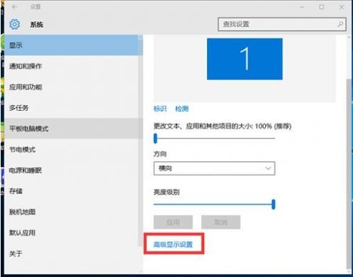Minimize the Settings window
Image resolution: width=353 pixels, height=277 pixels.
click(x=302, y=7)
